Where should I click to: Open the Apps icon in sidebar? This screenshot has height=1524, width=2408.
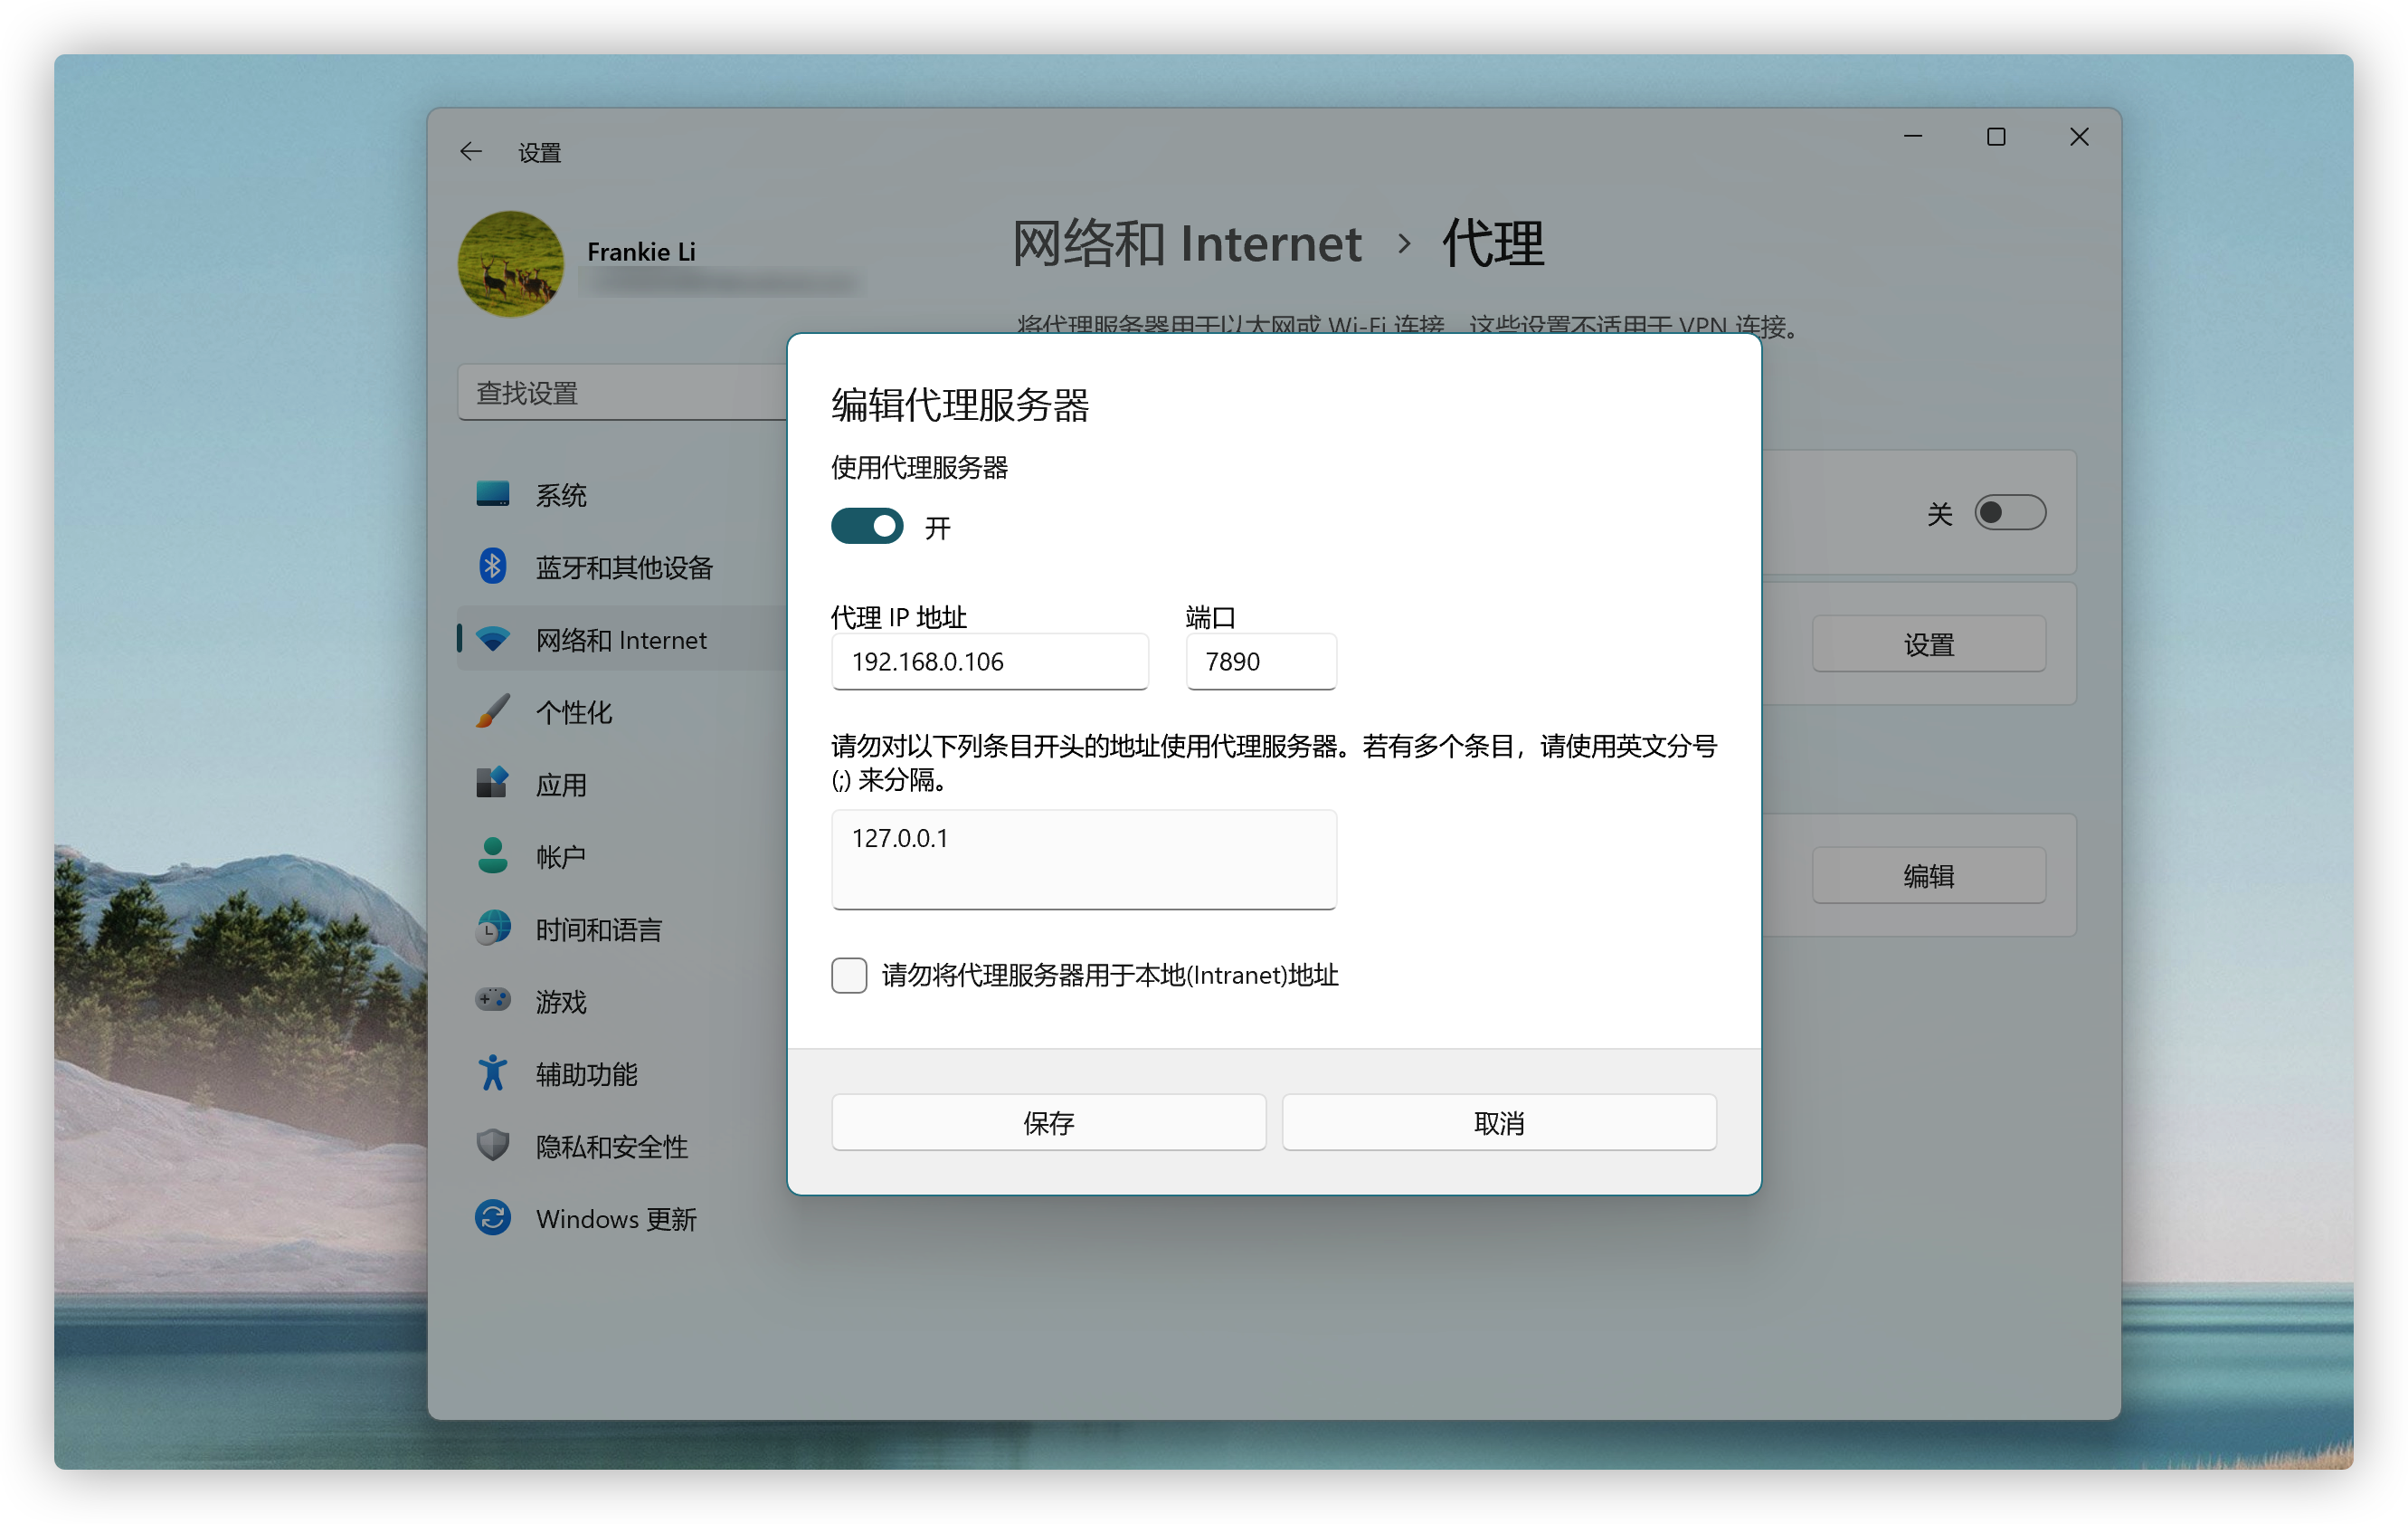click(492, 784)
